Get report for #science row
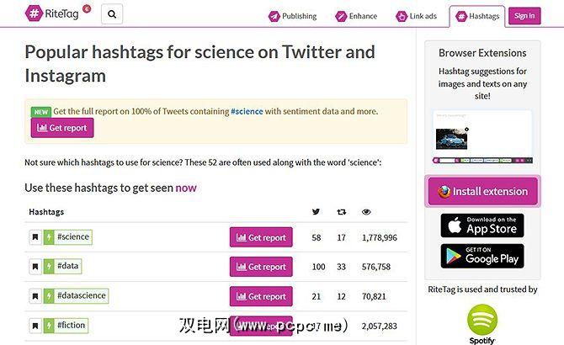This screenshot has width=564, height=345. click(261, 238)
